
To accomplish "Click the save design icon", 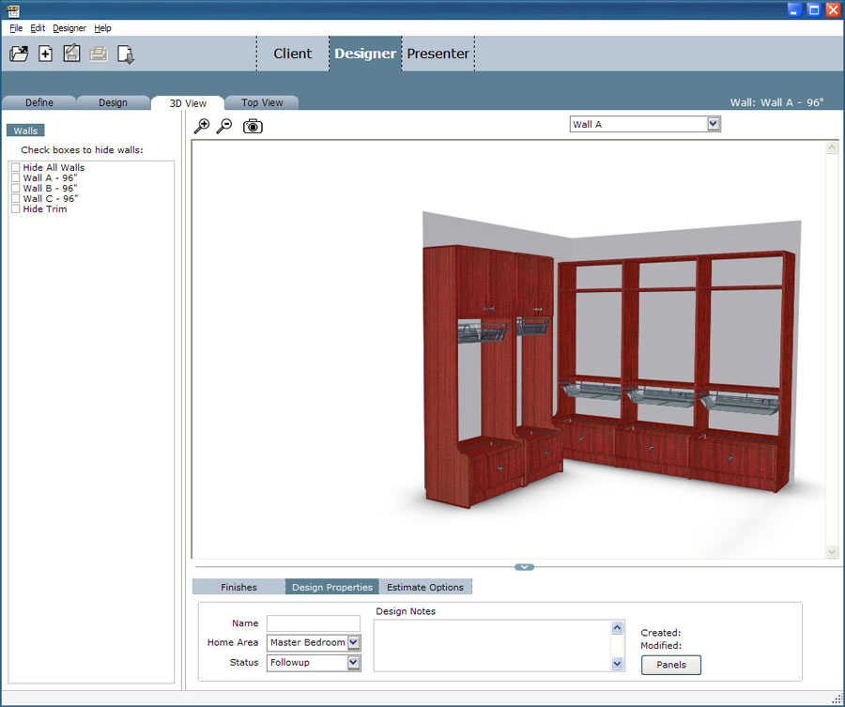I will pos(71,54).
